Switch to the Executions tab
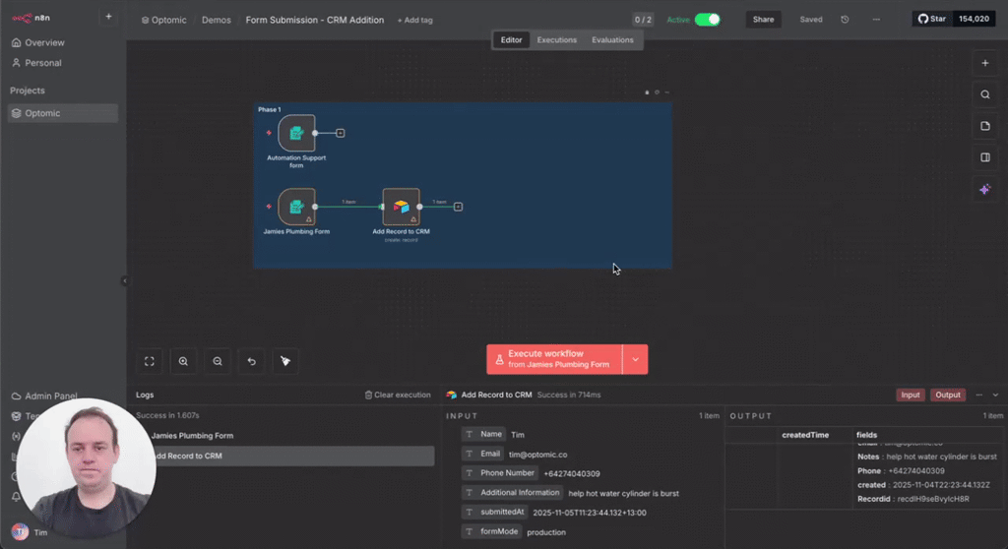The image size is (1008, 549). click(557, 40)
